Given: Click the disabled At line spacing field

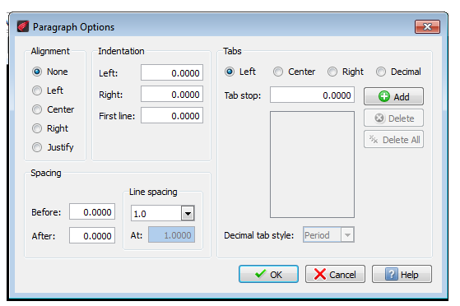Looking at the screenshot, I should click(172, 234).
